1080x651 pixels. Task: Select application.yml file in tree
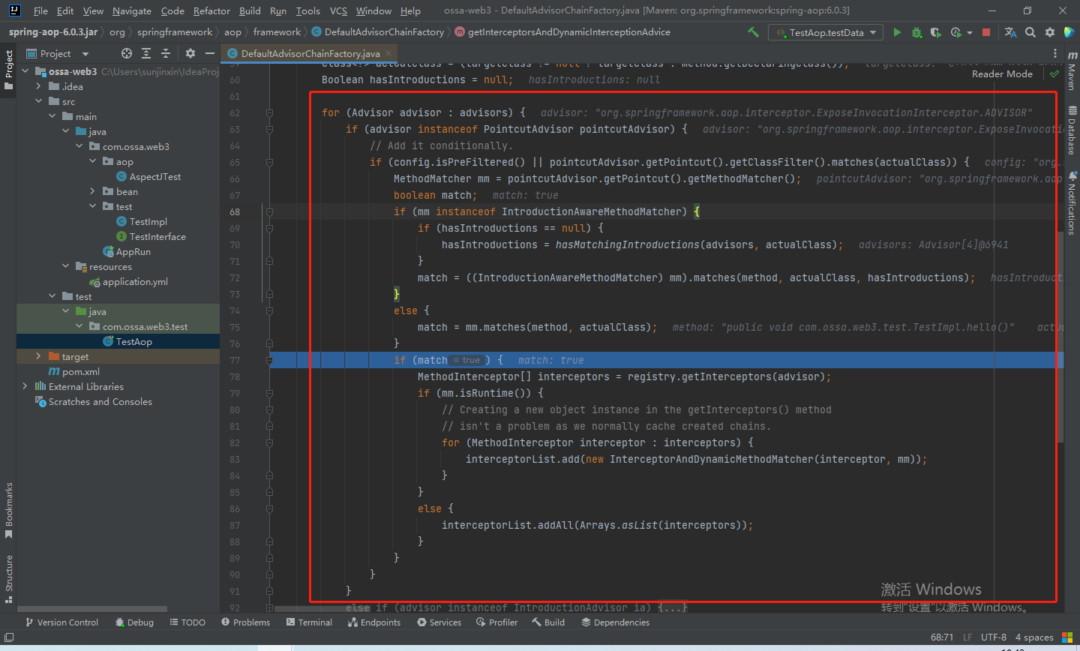click(x=135, y=281)
